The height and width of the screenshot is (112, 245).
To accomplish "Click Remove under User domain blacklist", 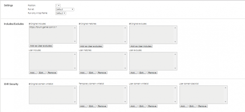I will point(202,106).
